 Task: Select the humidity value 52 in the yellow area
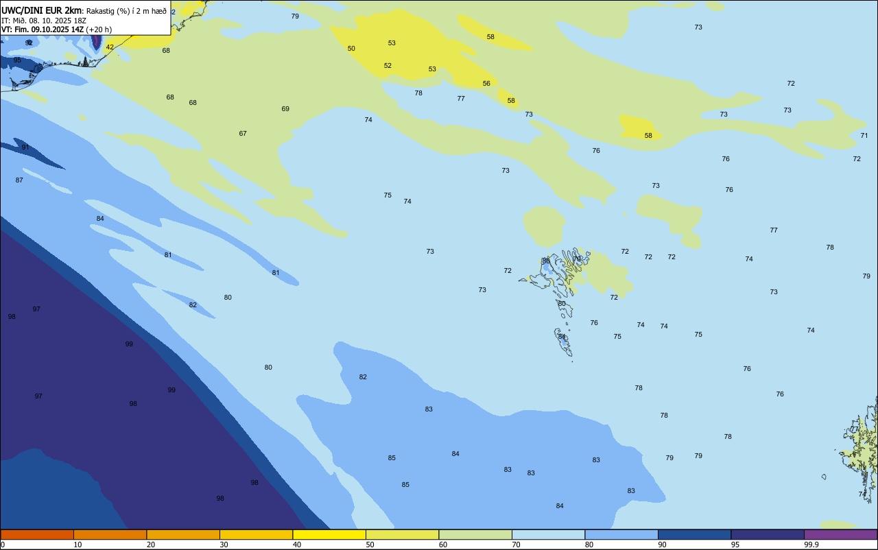pos(388,66)
